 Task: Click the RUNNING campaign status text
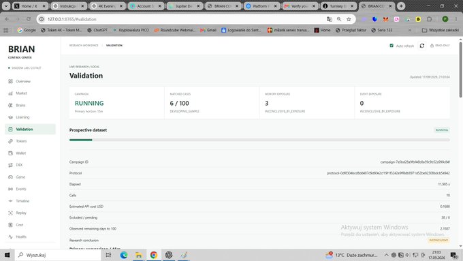89,103
